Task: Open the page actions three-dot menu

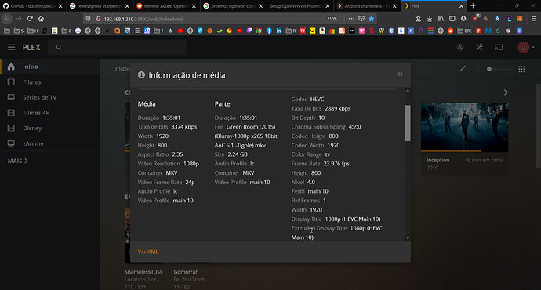Action: click(351, 19)
